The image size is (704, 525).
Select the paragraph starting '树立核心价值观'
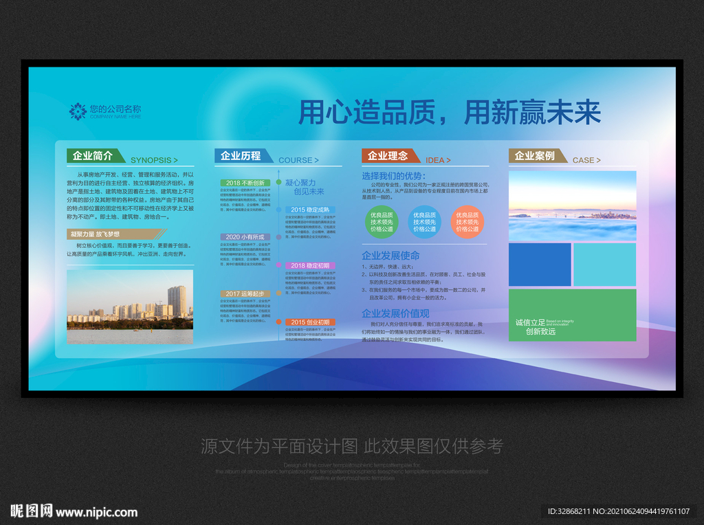pyautogui.click(x=130, y=250)
